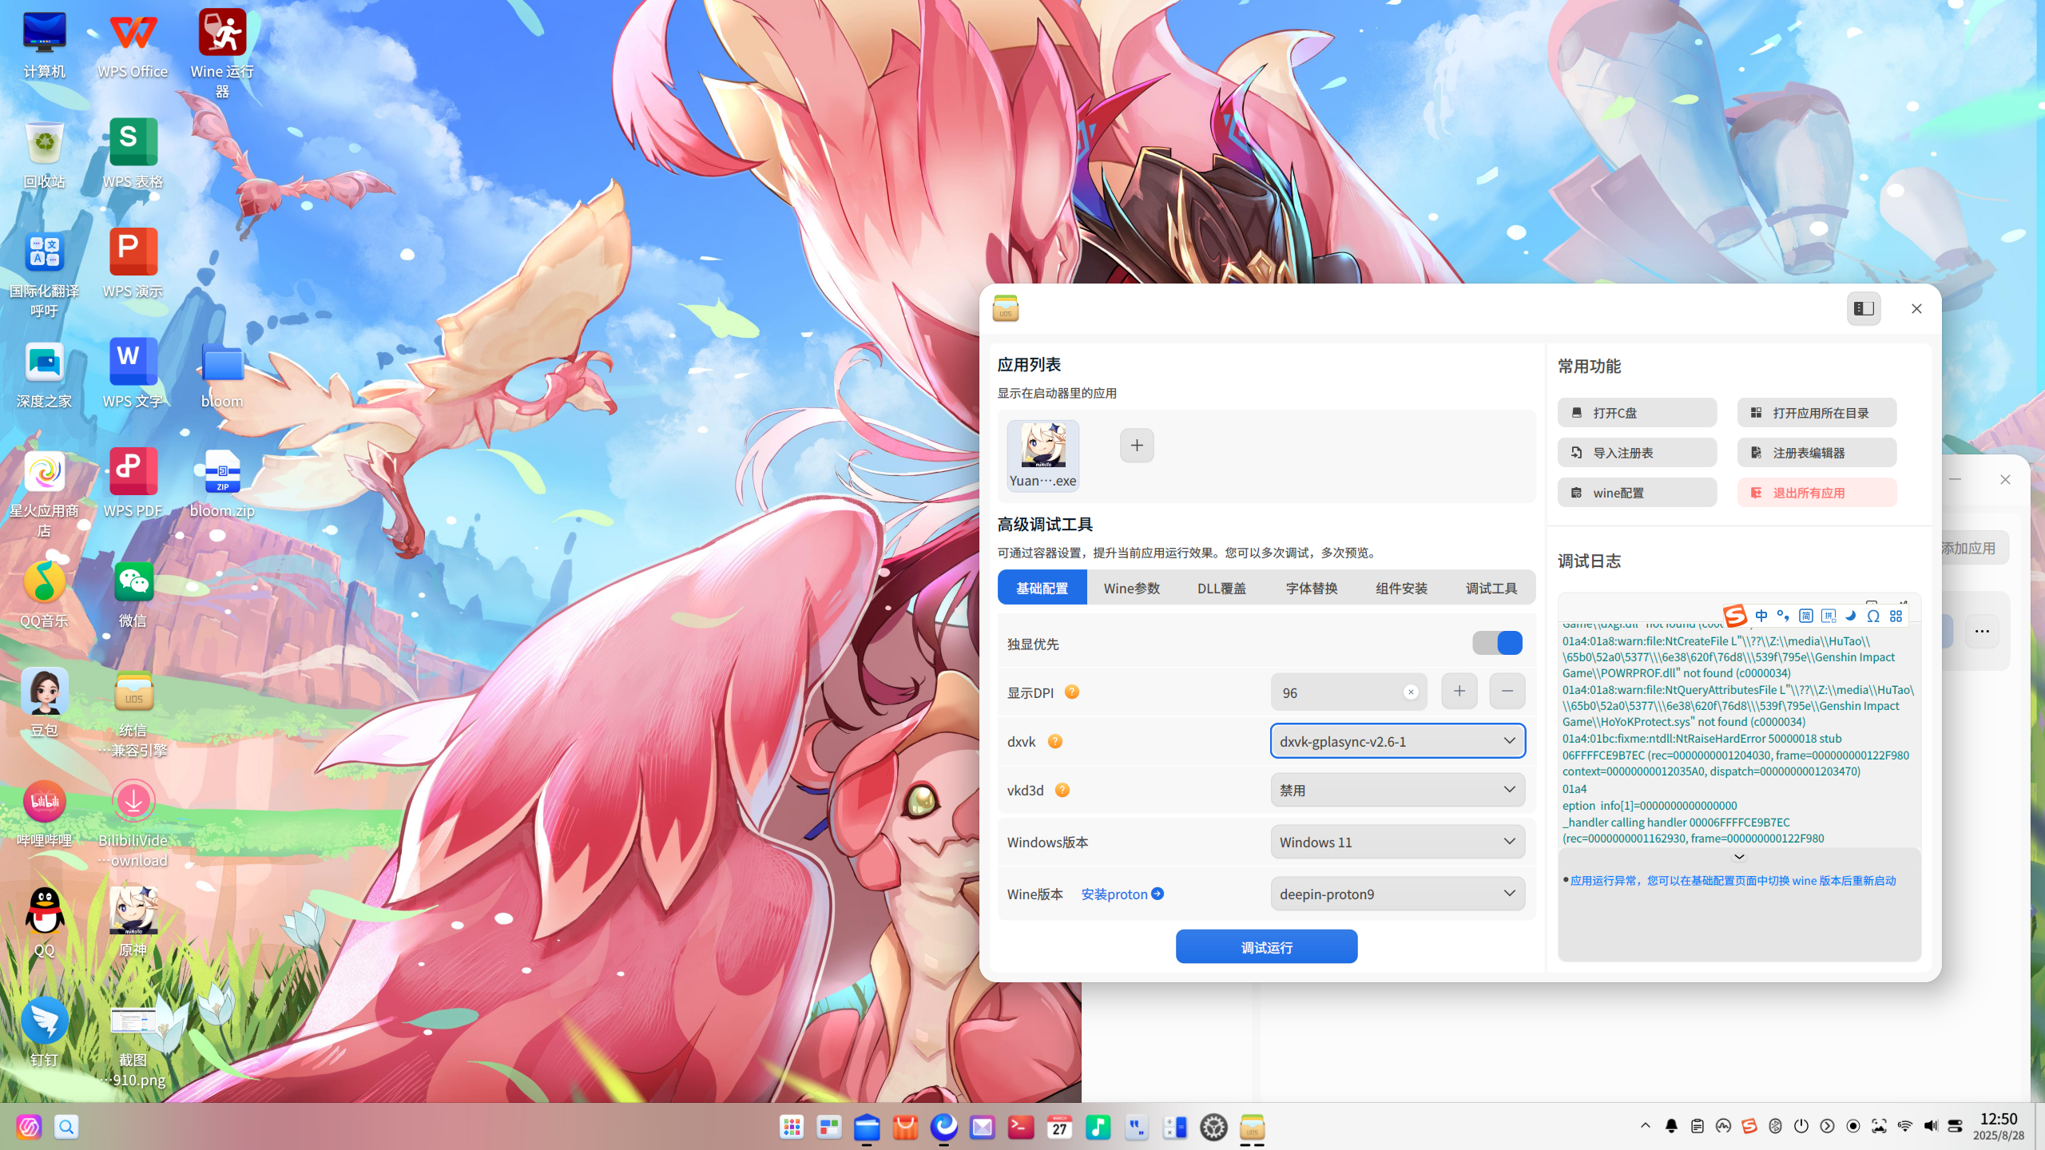Open the Wine 运行器 desktop icon

(222, 53)
